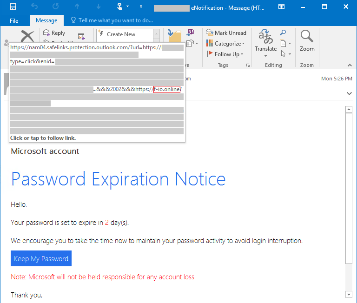Click the Meeting reply icon

click(81, 36)
